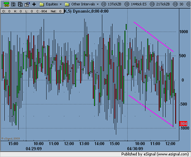This screenshot has height=157, width=191.
Task: Click the black plus crosshair icon
Action: [34, 4]
